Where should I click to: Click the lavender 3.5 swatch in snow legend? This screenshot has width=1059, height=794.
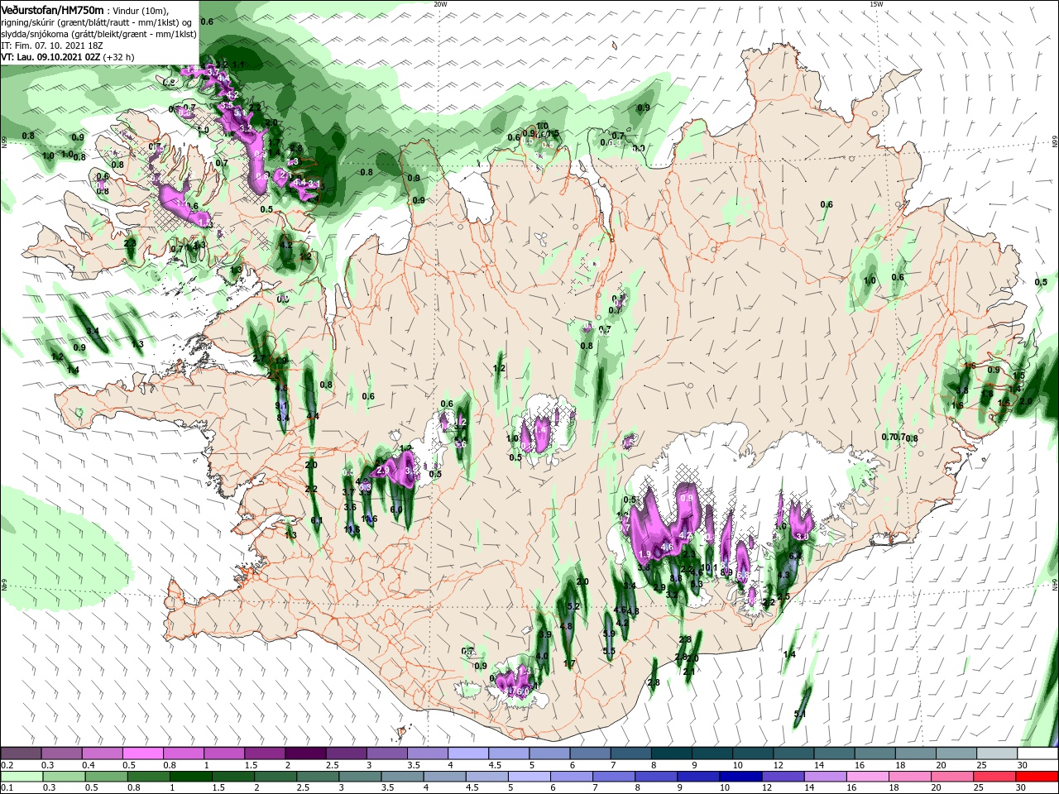(x=428, y=753)
